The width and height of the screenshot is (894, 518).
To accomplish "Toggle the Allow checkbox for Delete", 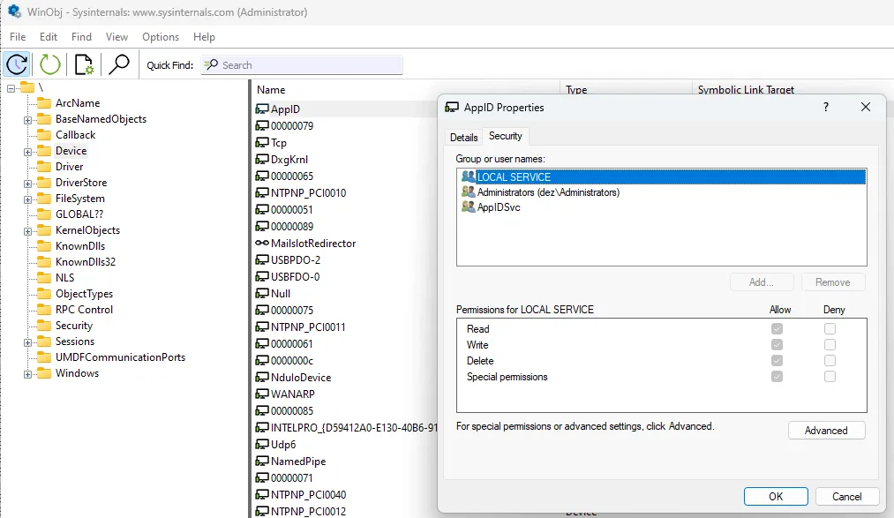I will [x=777, y=361].
